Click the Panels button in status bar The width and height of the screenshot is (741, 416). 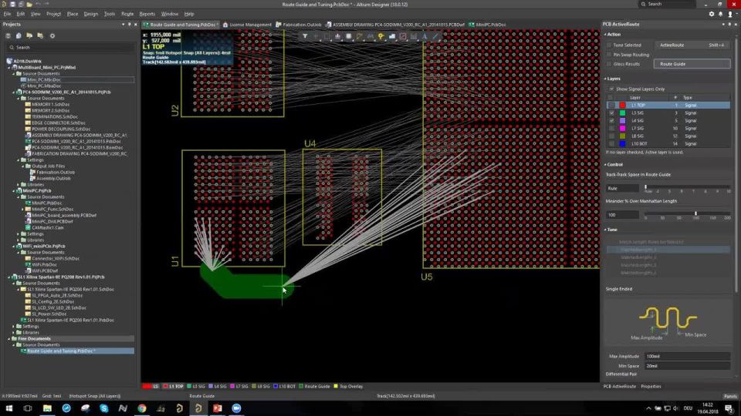click(730, 396)
